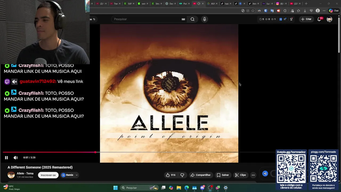Viewport: 341px width, 192px height.
Task: Open the Criar create button
Action: (x=306, y=19)
